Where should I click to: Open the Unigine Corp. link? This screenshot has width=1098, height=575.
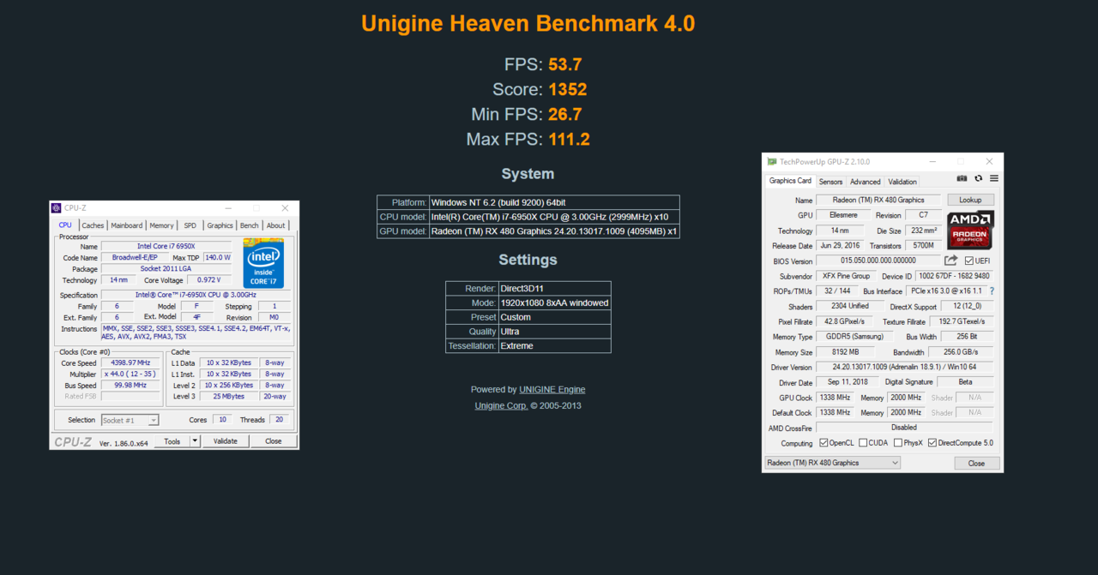502,405
